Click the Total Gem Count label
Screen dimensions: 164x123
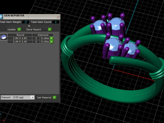[41, 22]
